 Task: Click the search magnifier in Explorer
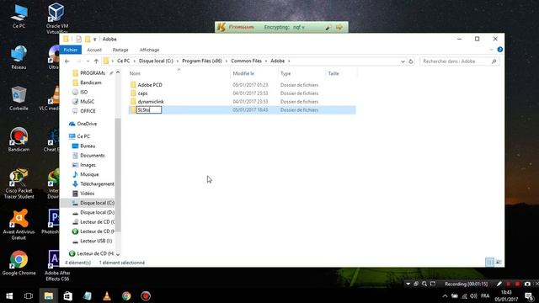pyautogui.click(x=494, y=61)
